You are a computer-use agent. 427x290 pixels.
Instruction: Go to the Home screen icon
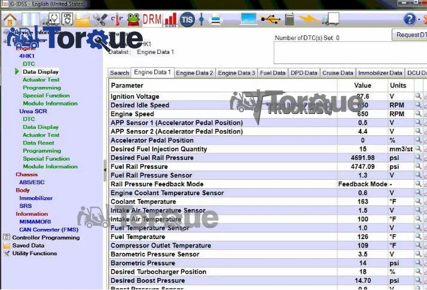point(10,20)
